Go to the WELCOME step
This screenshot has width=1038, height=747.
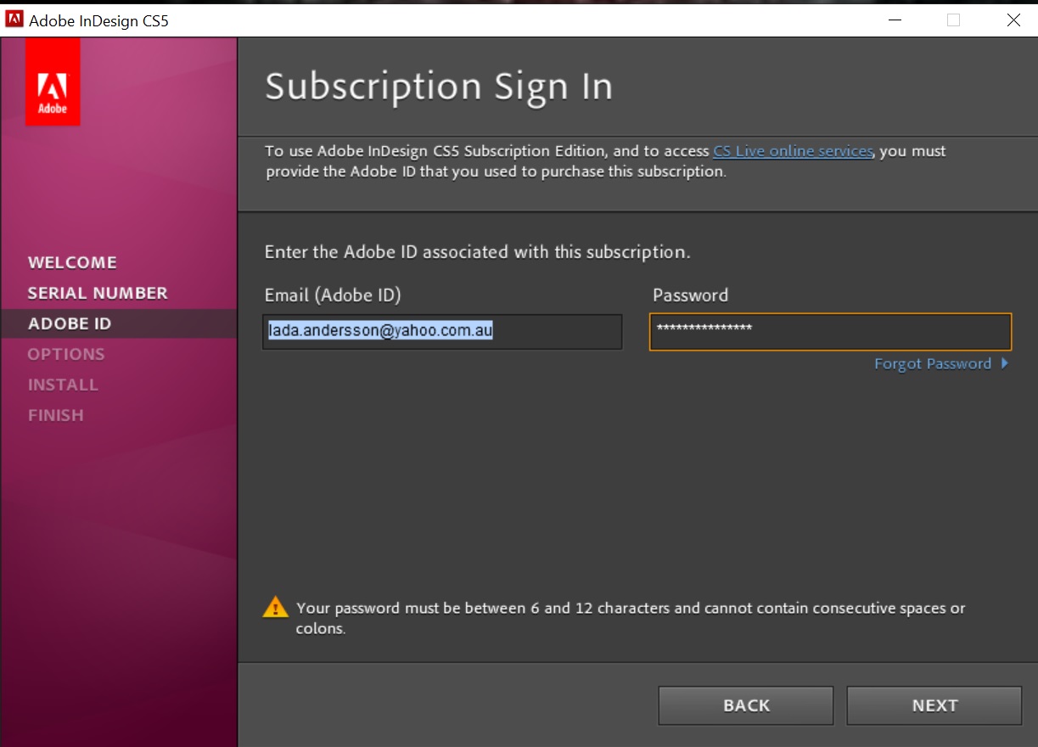(72, 262)
